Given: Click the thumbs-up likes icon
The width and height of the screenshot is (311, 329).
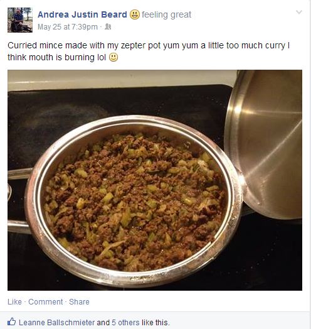Looking at the screenshot, I should pyautogui.click(x=11, y=321).
